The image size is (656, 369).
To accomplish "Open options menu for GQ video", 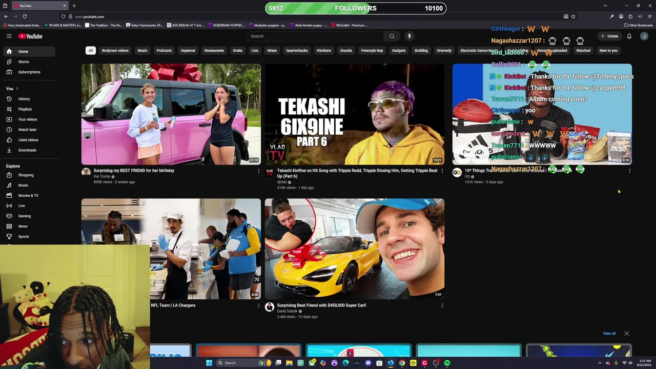I will [x=629, y=171].
